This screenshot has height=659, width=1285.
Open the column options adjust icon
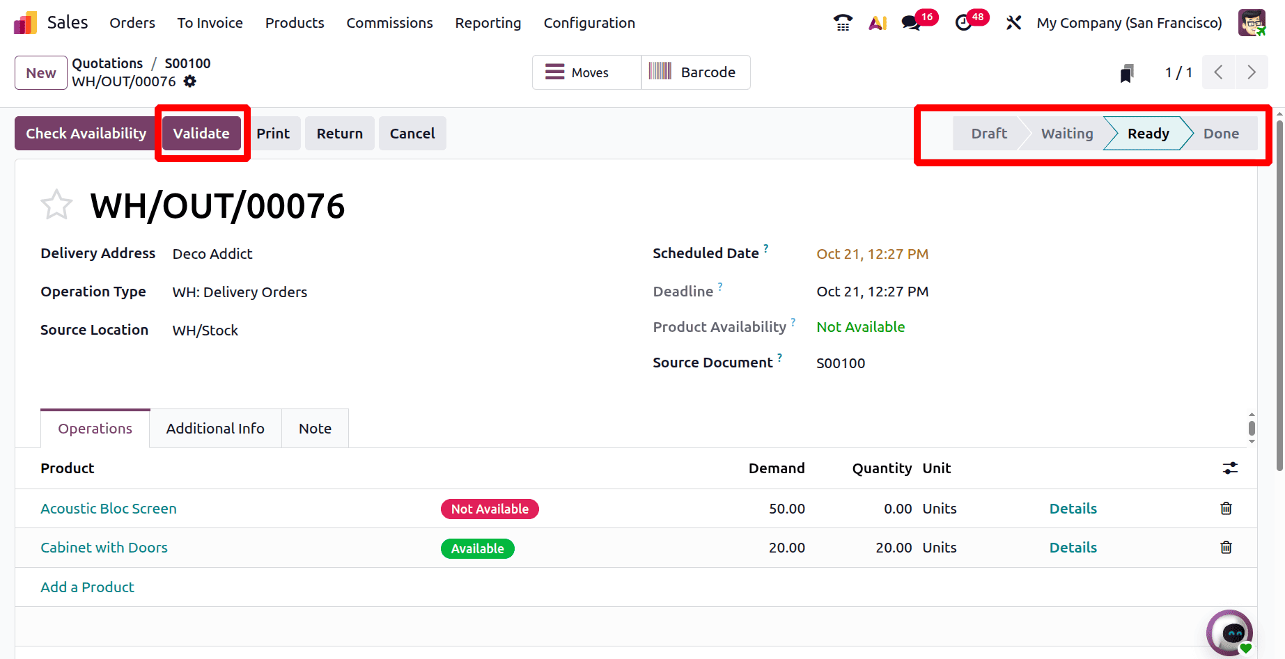pos(1230,468)
